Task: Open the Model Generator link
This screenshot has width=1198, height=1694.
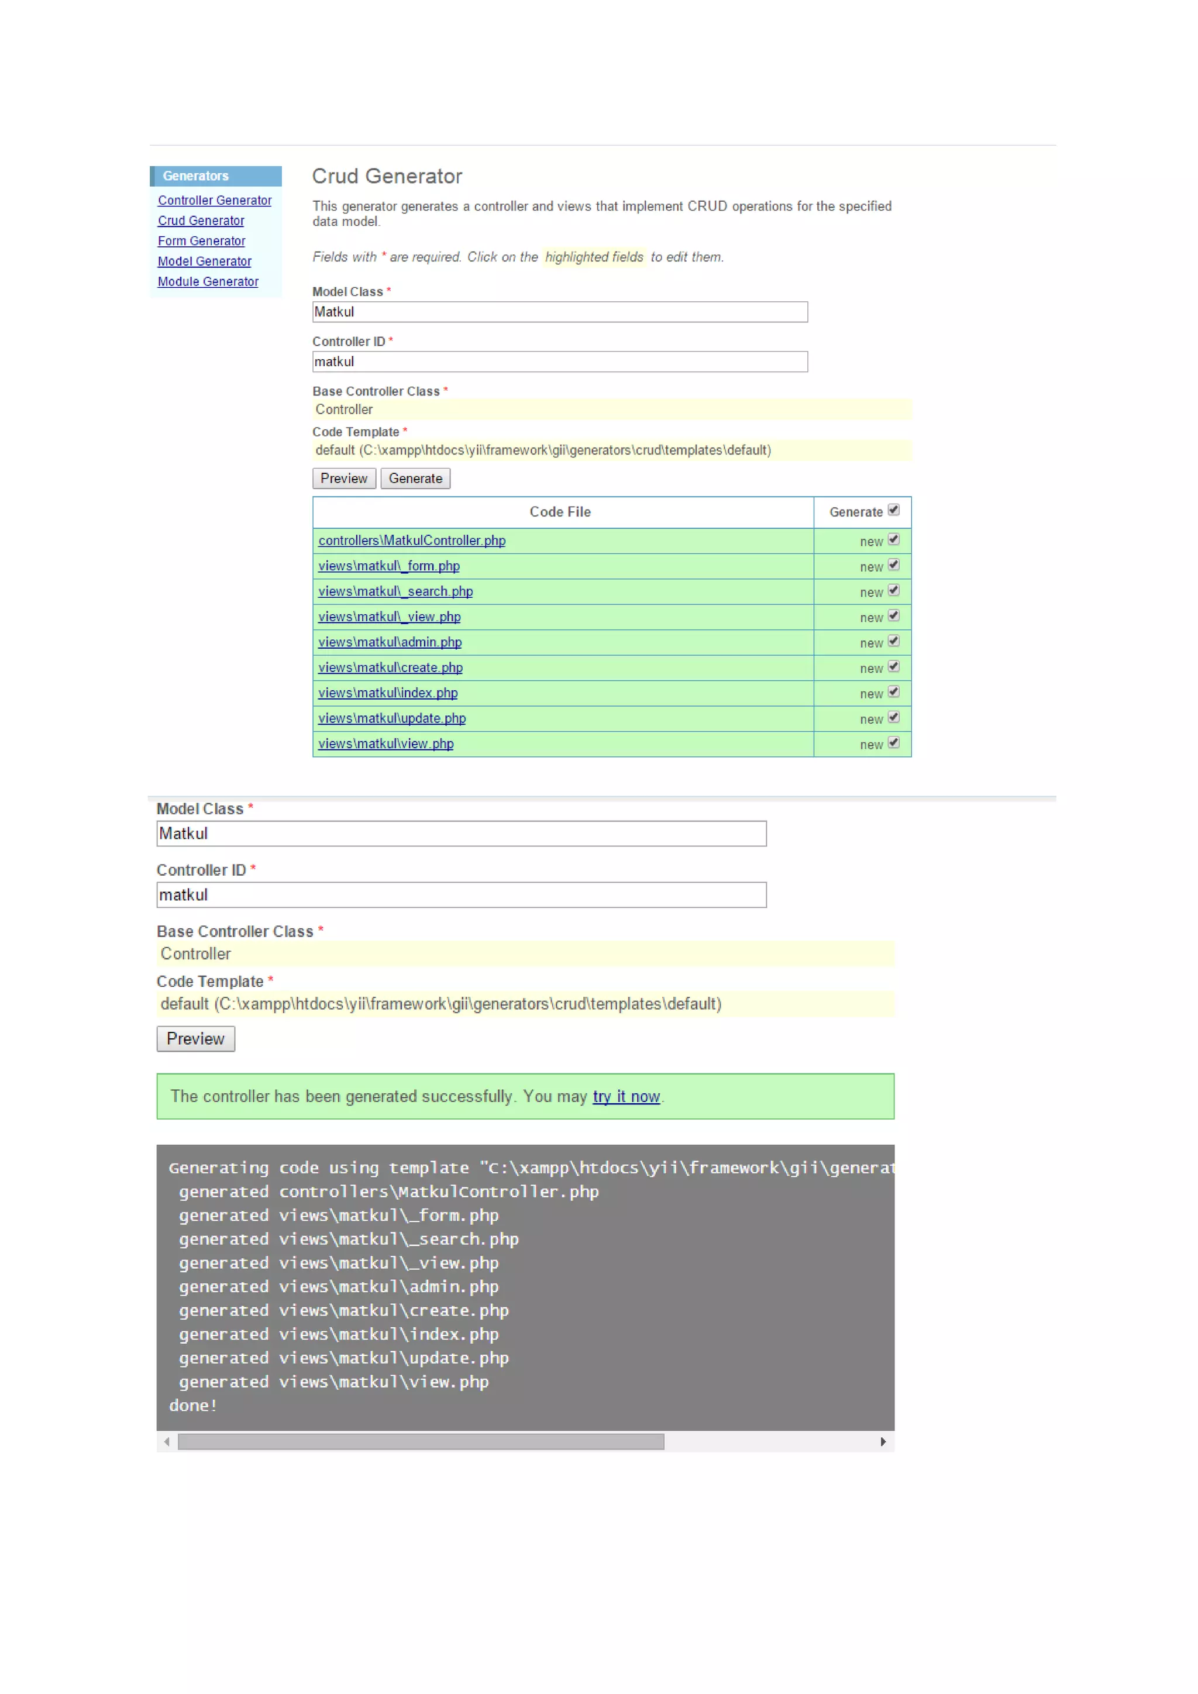Action: pos(204,261)
